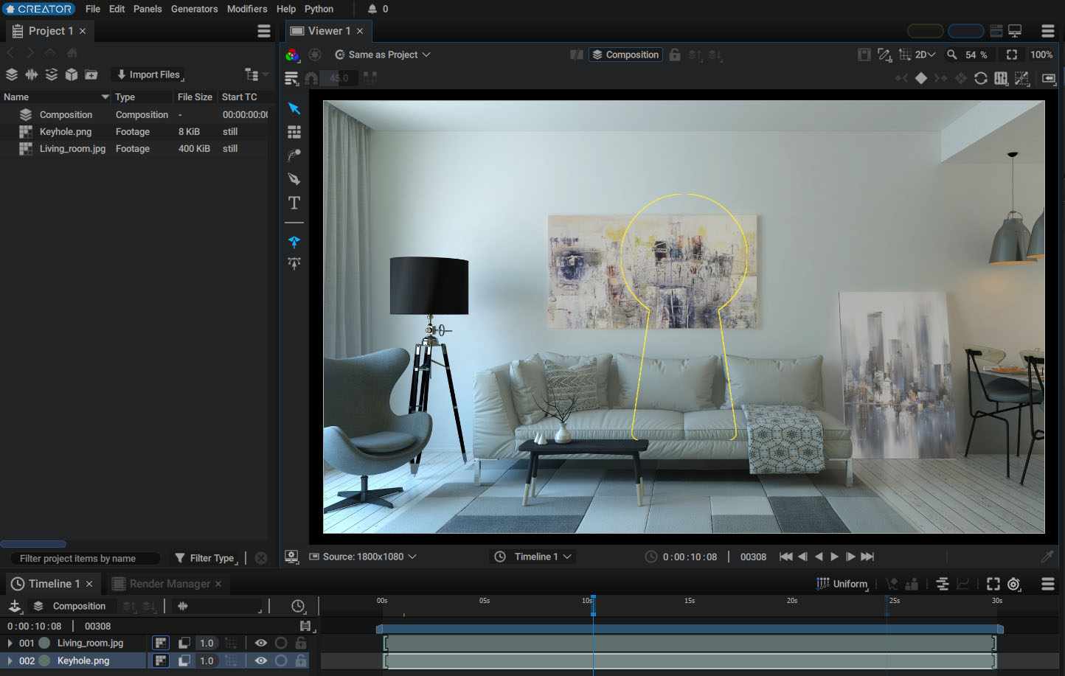The width and height of the screenshot is (1065, 676).
Task: Click the notification bell icon
Action: tap(372, 9)
